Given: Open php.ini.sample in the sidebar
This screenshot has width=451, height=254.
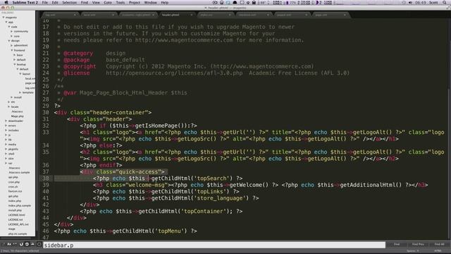Looking at the screenshot, I should [x=18, y=234].
